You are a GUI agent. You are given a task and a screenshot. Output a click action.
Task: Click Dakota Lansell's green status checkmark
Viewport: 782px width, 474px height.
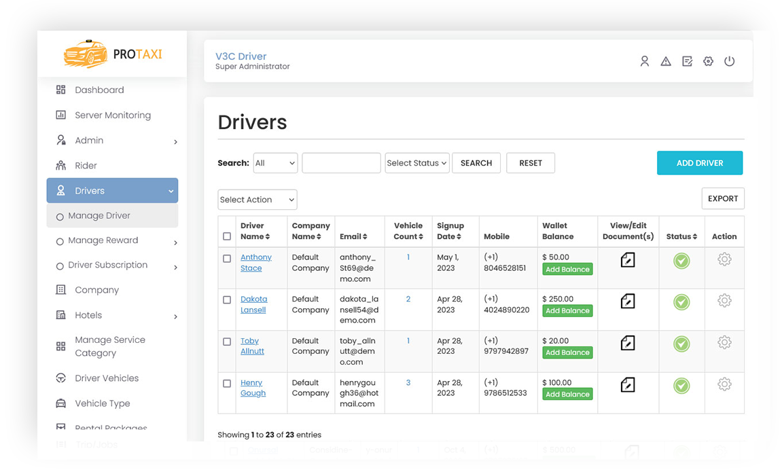[x=681, y=302]
